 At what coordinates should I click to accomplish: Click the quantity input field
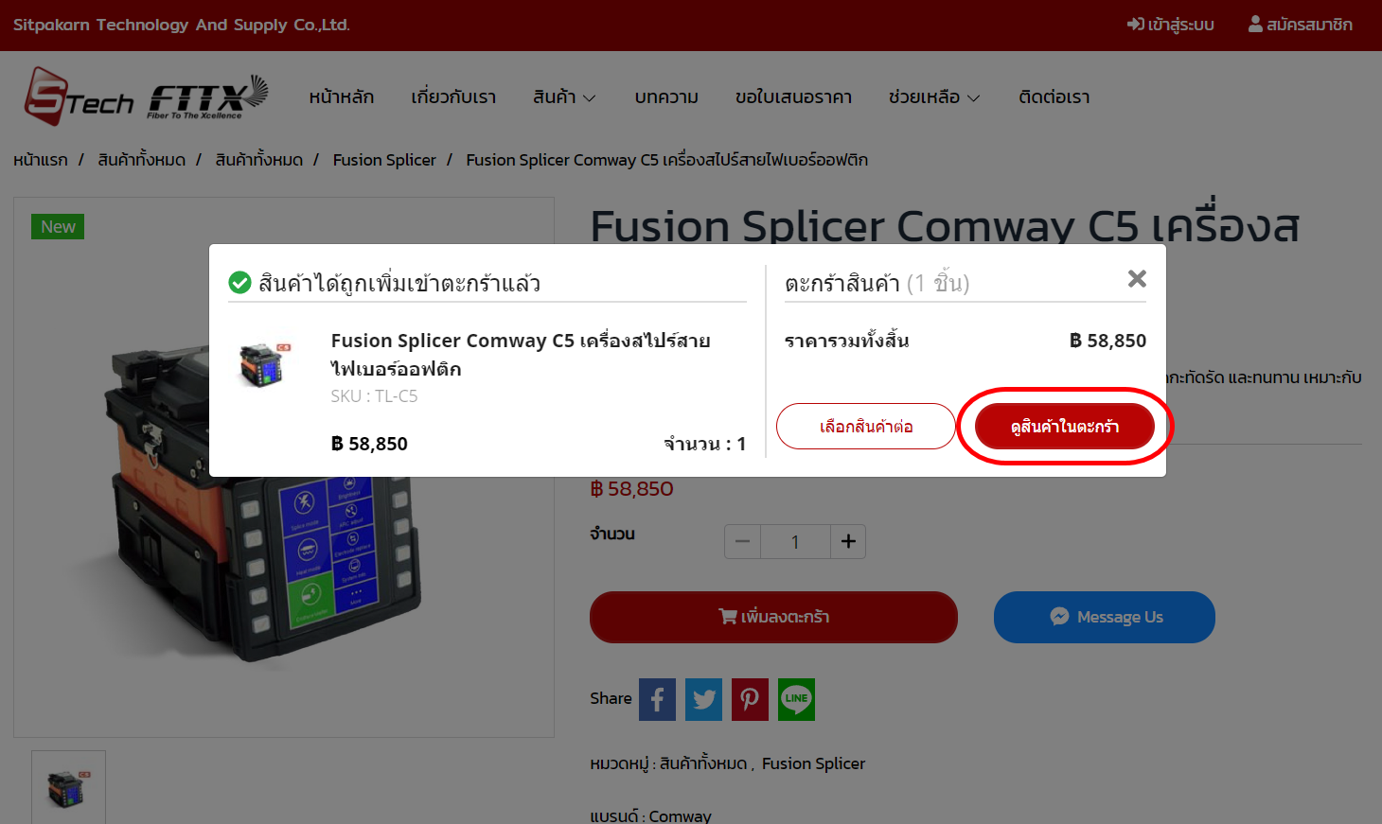[x=795, y=541]
